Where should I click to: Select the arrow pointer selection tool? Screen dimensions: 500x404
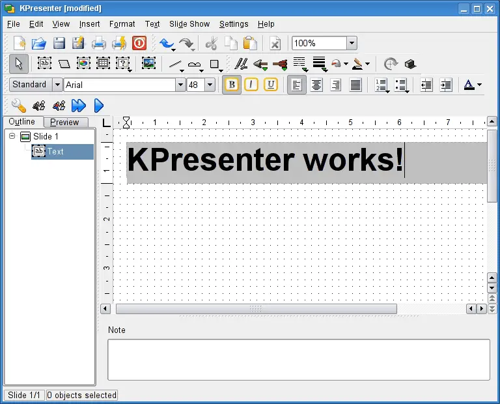coord(18,64)
